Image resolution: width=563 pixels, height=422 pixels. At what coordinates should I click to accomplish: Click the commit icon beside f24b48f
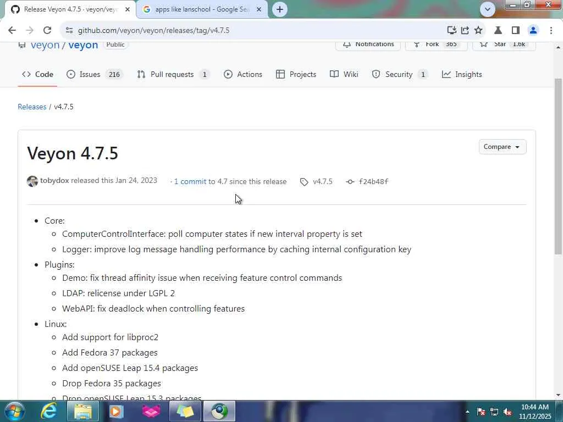(350, 182)
